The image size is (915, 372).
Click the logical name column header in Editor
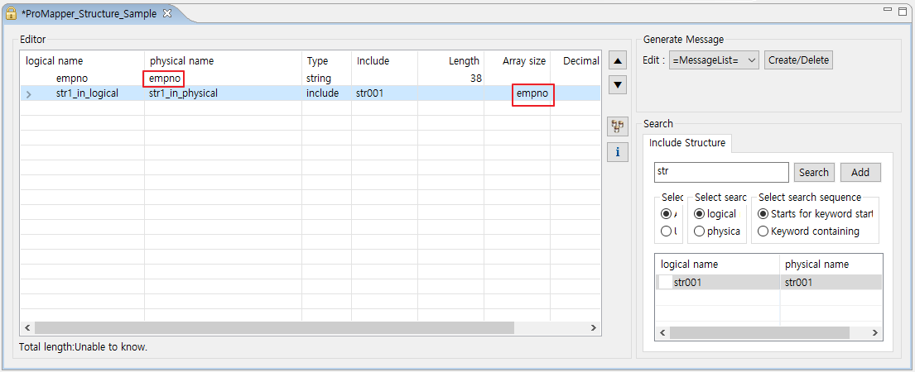pyautogui.click(x=55, y=60)
